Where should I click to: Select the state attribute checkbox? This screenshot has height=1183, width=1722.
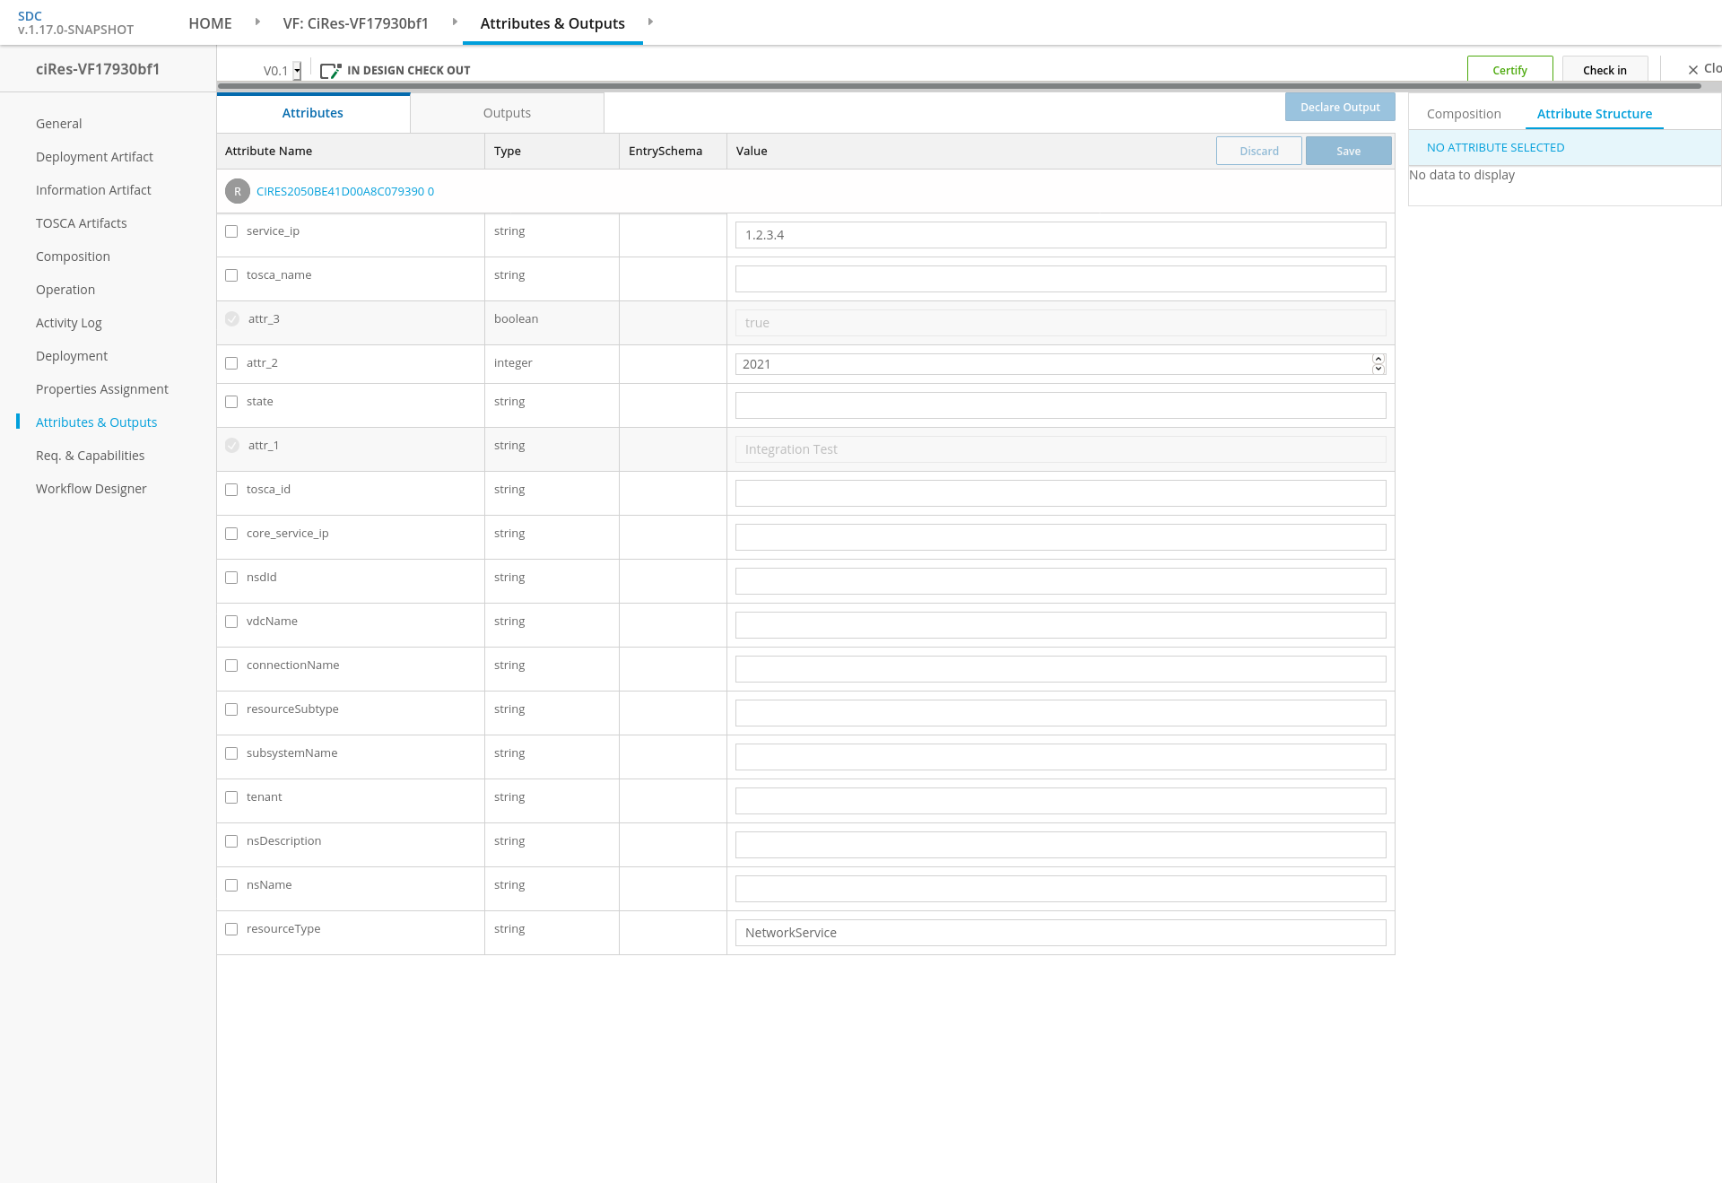(231, 402)
